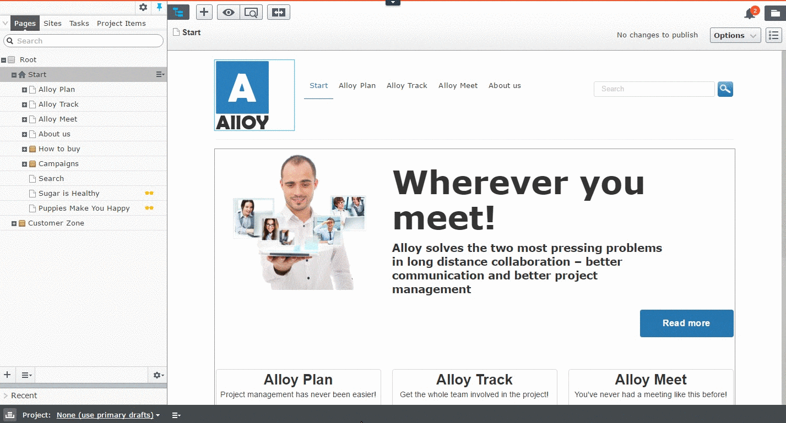786x423 pixels.
Task: Open the Options dropdown
Action: [x=735, y=35]
